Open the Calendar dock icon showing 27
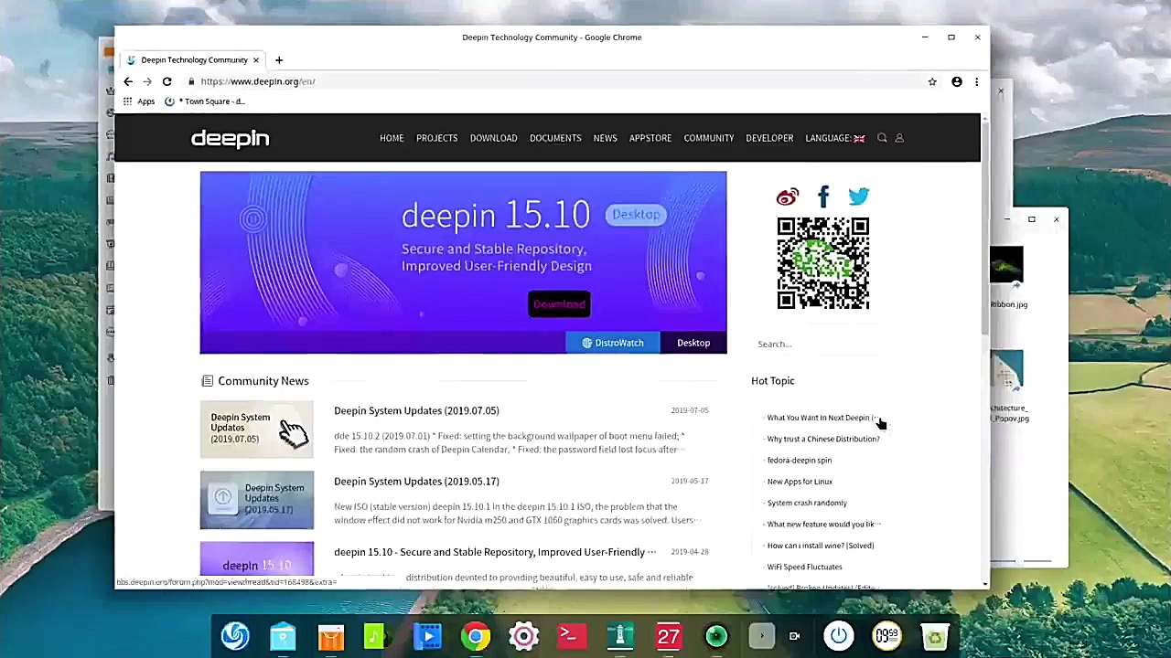The image size is (1171, 658). coord(669,636)
